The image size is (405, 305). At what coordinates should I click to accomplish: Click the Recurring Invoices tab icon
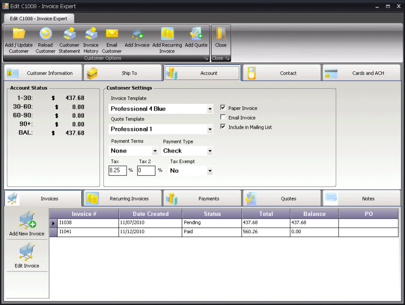pyautogui.click(x=92, y=199)
